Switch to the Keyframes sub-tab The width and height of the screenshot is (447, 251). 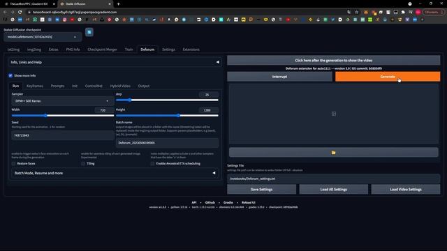[x=35, y=86]
